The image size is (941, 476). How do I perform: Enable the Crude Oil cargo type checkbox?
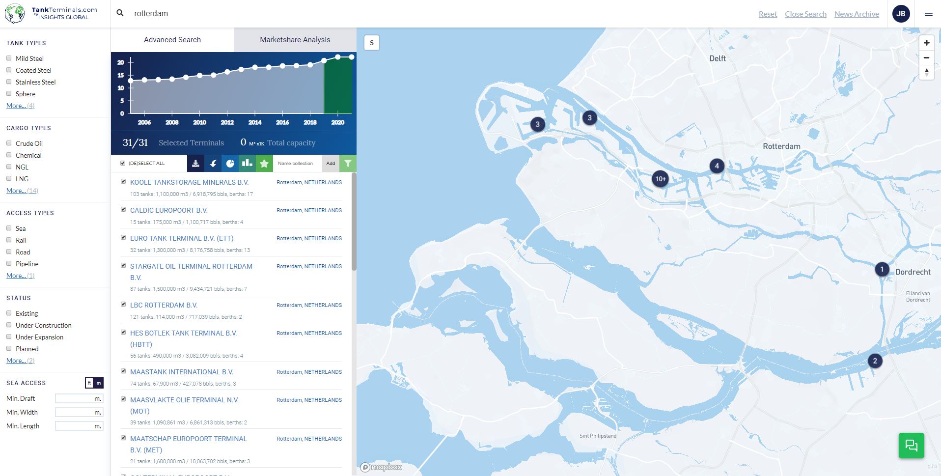[x=9, y=143]
